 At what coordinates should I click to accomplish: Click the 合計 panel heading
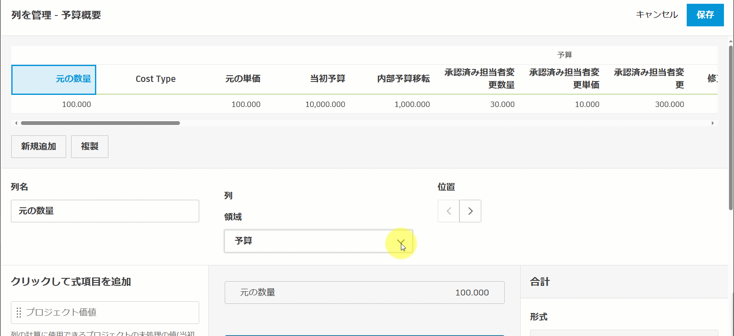(x=540, y=282)
